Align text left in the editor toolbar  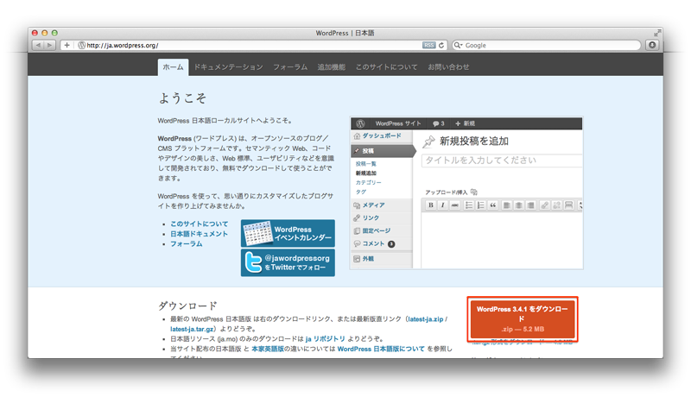point(507,205)
